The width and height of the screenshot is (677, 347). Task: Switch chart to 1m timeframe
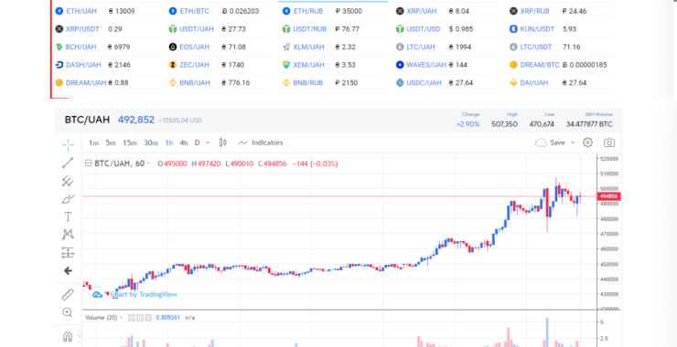tap(93, 142)
